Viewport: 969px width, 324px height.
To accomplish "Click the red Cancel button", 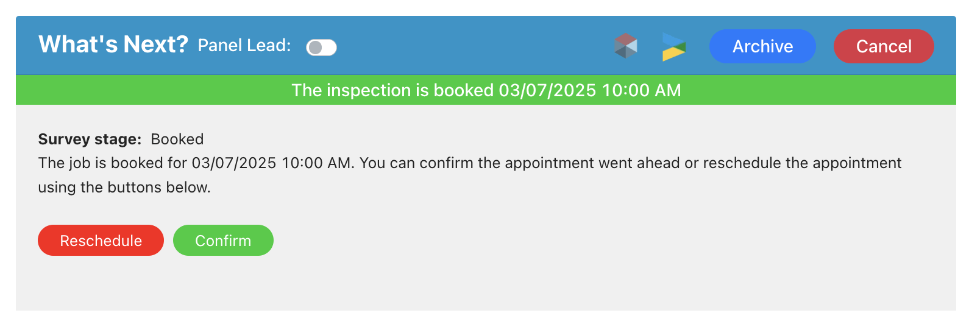I will (884, 46).
